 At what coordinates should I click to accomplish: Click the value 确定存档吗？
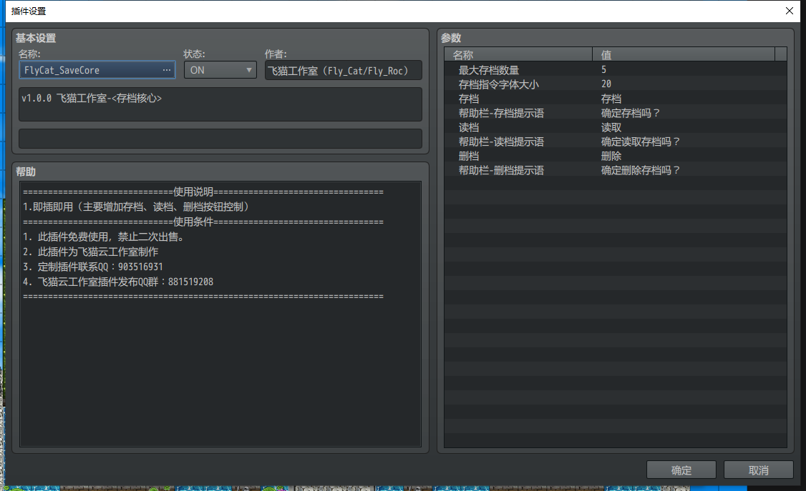tap(631, 113)
